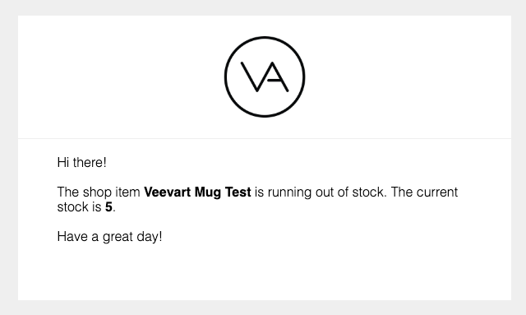Click the bold item name Veevart Mug Test

point(197,192)
